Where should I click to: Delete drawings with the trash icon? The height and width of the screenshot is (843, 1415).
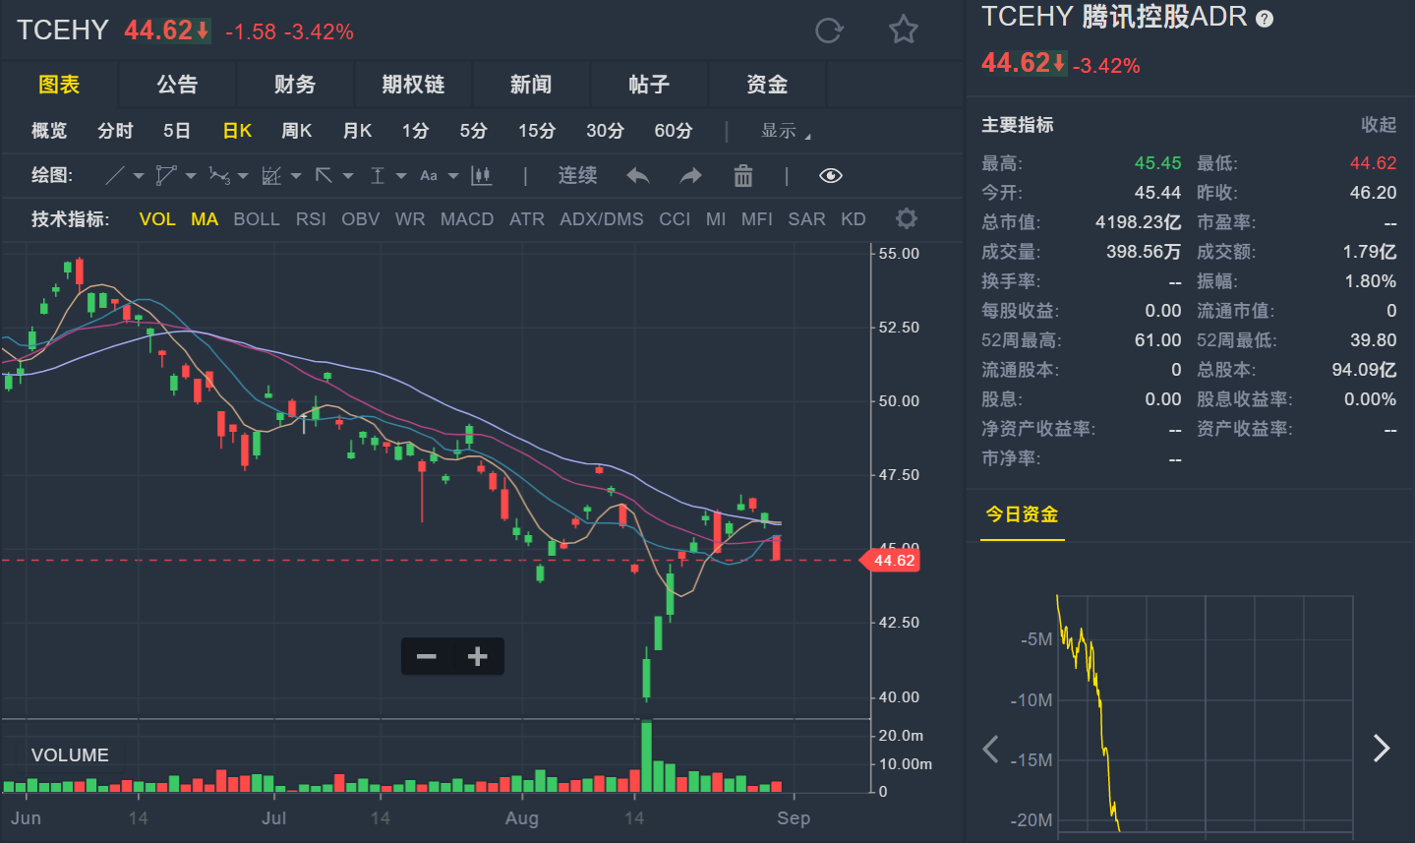(743, 176)
